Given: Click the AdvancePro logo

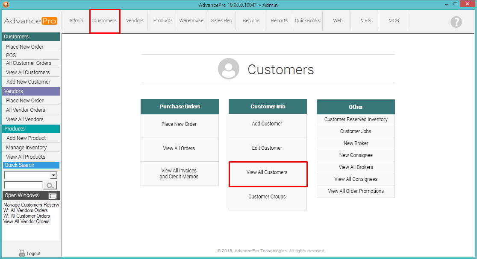Looking at the screenshot, I should pos(30,21).
